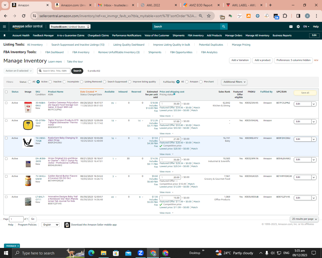
Task: Open buyer messages envelope icon
Action: (291, 26)
